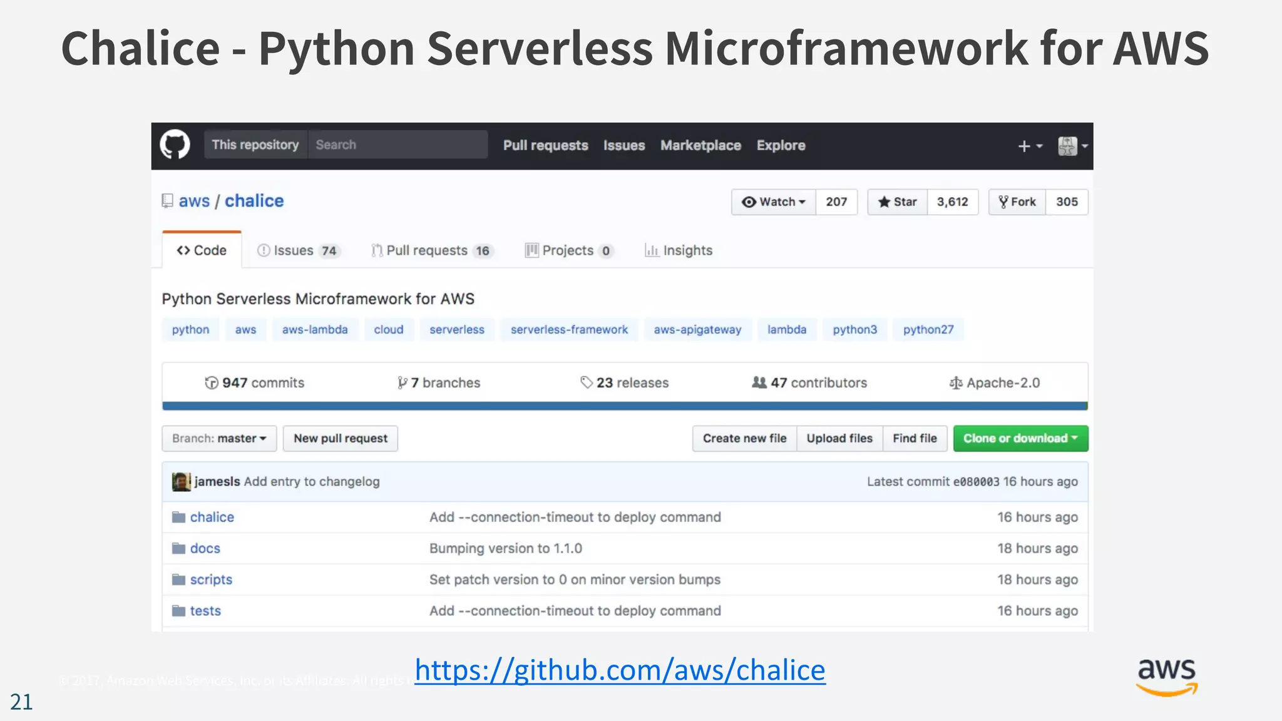Viewport: 1282px width, 721px height.
Task: Open the Apache-2.0 license link
Action: coord(995,382)
